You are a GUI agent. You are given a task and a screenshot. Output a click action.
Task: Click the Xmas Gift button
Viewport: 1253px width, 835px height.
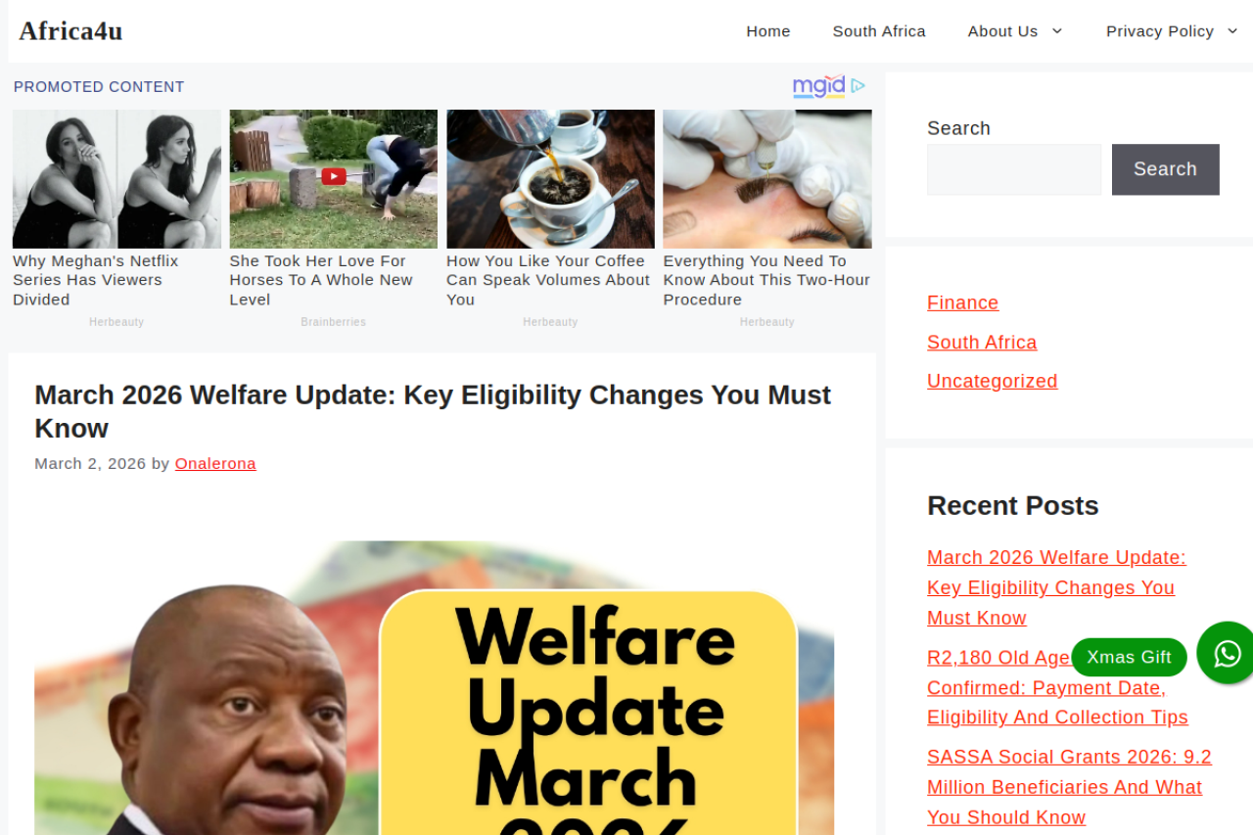pos(1129,657)
